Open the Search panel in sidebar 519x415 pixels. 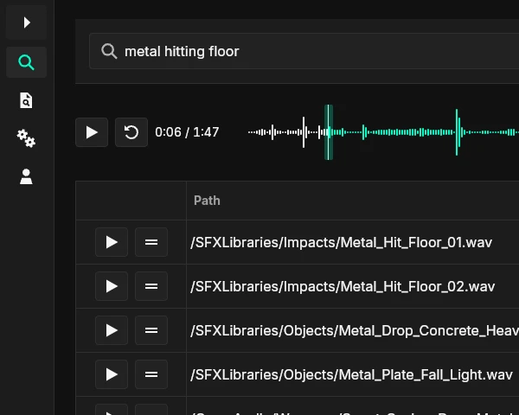(26, 62)
